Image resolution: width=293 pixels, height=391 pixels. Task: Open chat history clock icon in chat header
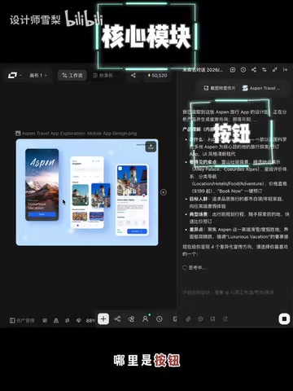(x=243, y=70)
